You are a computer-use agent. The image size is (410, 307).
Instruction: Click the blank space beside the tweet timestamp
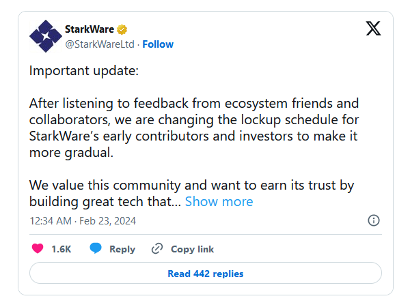tap(260, 220)
